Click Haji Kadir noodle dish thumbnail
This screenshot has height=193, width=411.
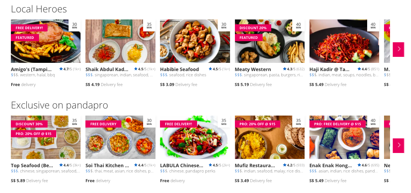[344, 41]
